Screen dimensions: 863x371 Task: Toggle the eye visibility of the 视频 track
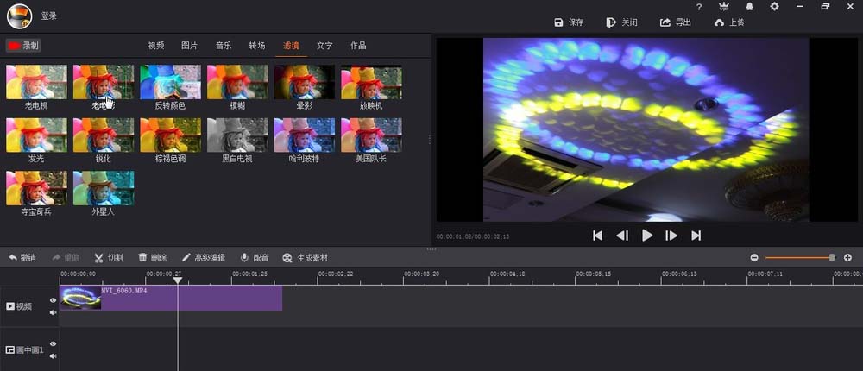pos(53,300)
